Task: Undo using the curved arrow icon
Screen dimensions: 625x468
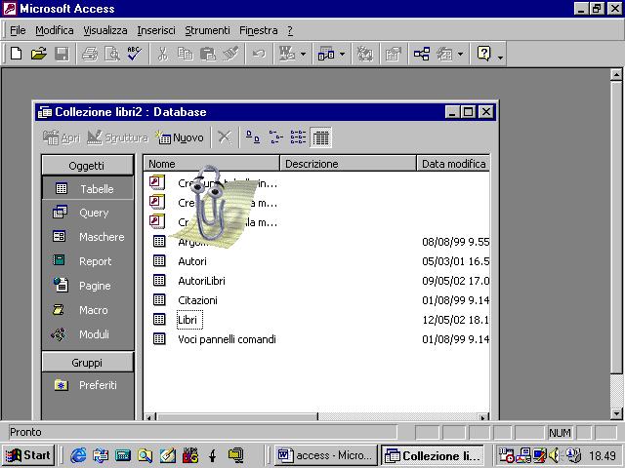Action: click(x=259, y=54)
